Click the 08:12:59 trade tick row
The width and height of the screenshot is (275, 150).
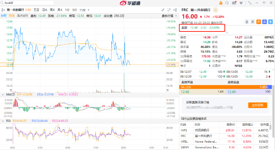pos(202,76)
